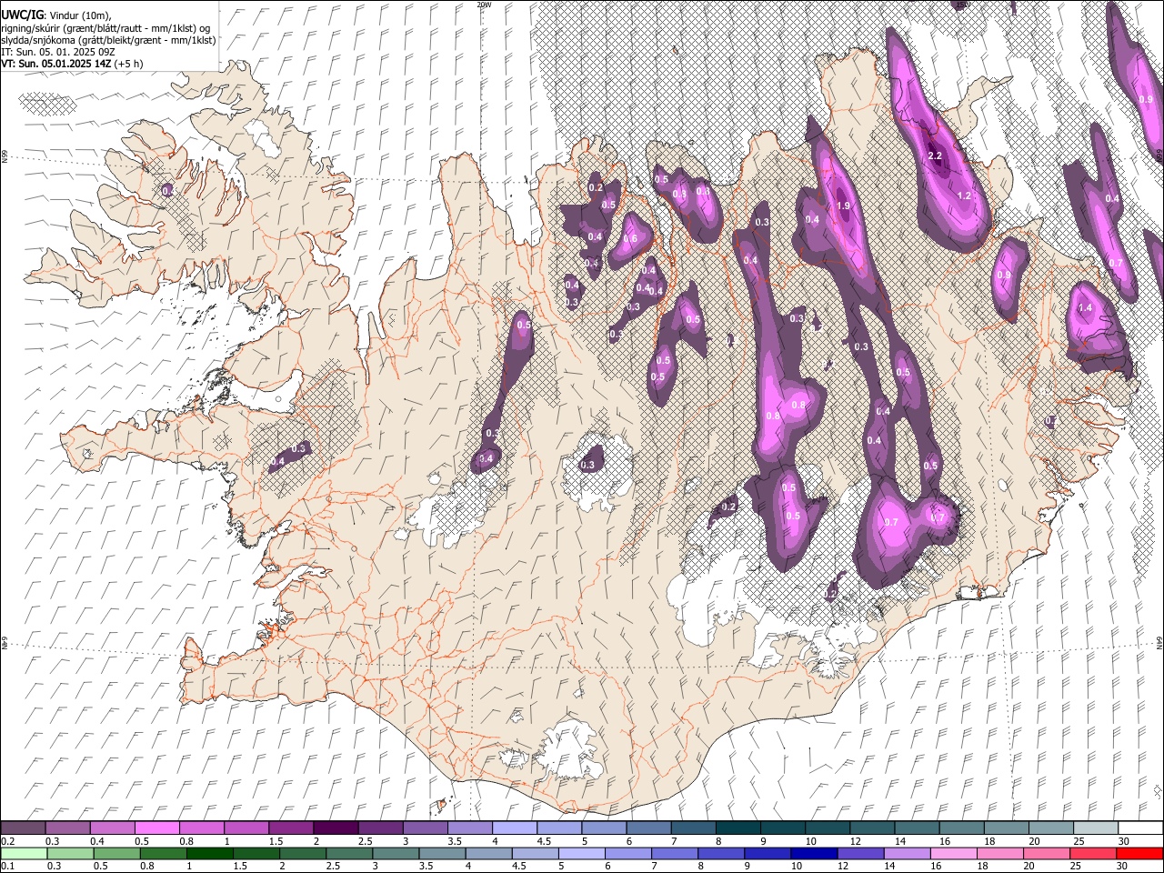Click the UWC/IG Vindur (10m) title text
The height and width of the screenshot is (873, 1164).
(56, 14)
